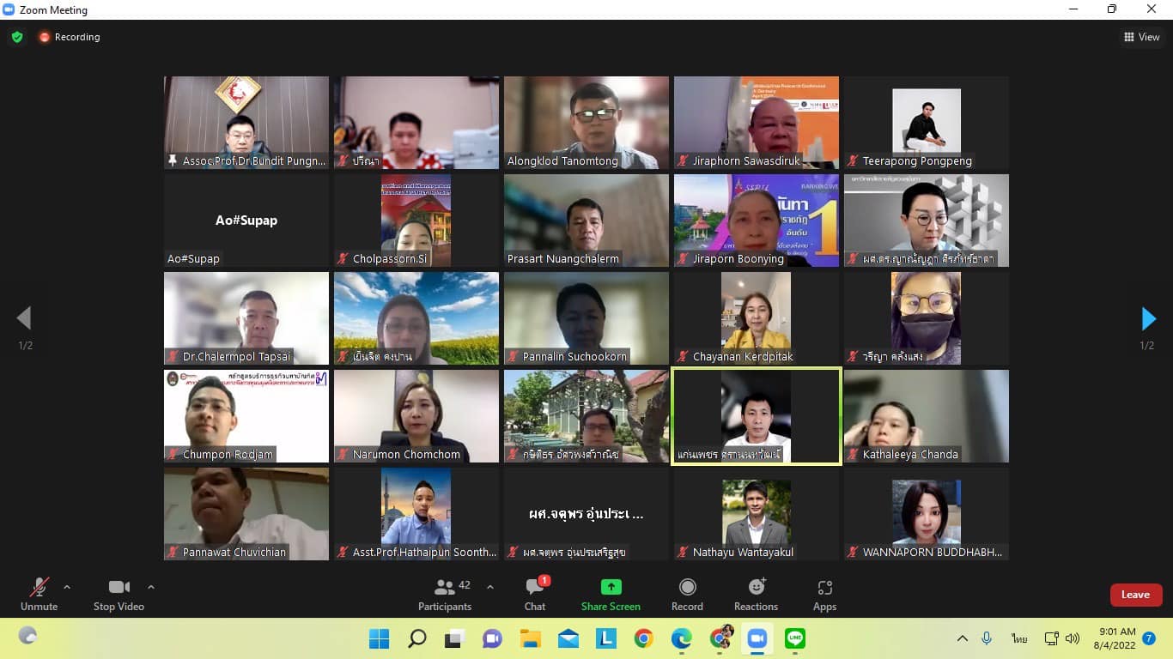1173x659 pixels.
Task: Unmute the microphone
Action: click(x=39, y=594)
